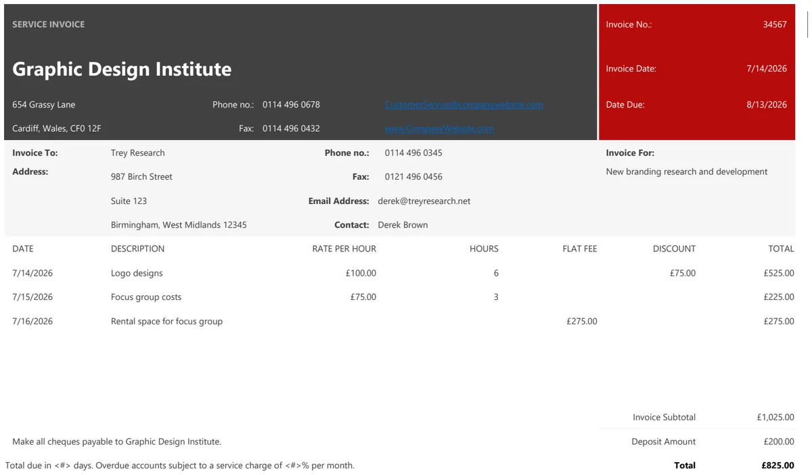Select the New branding research and development text
This screenshot has height=475, width=812.
pyautogui.click(x=687, y=172)
